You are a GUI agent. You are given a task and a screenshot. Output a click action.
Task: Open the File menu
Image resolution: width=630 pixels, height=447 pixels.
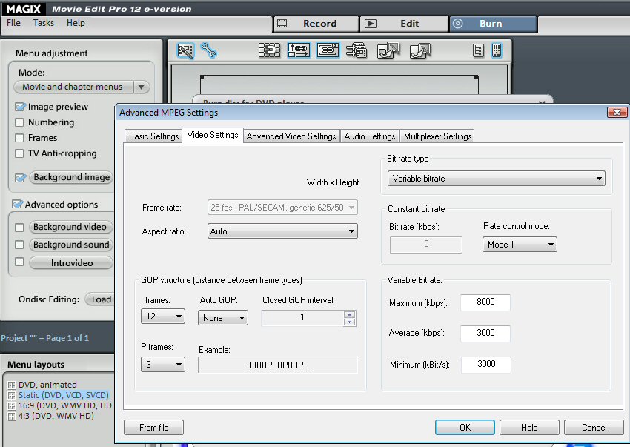click(x=13, y=23)
